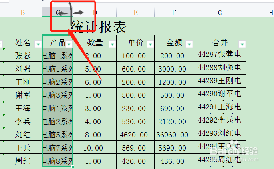
Task: Click quantity cell 6.00
Action: tap(95, 81)
